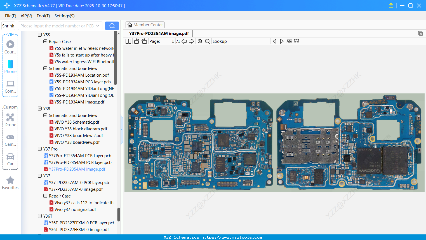Image resolution: width=426 pixels, height=240 pixels.
Task: Collapse the Y37 Pro tree node
Action: pos(40,149)
